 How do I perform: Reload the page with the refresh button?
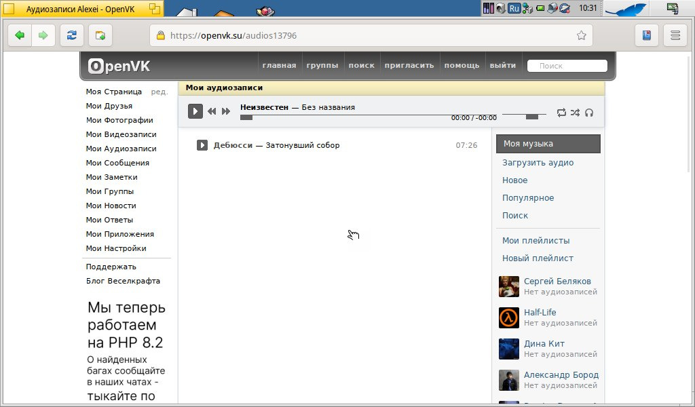(x=72, y=35)
